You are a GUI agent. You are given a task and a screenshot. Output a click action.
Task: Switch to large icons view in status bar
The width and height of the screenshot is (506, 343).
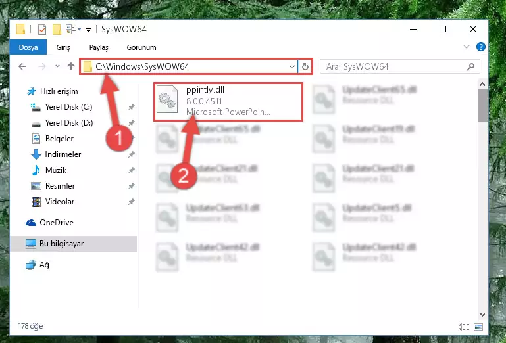[478, 327]
